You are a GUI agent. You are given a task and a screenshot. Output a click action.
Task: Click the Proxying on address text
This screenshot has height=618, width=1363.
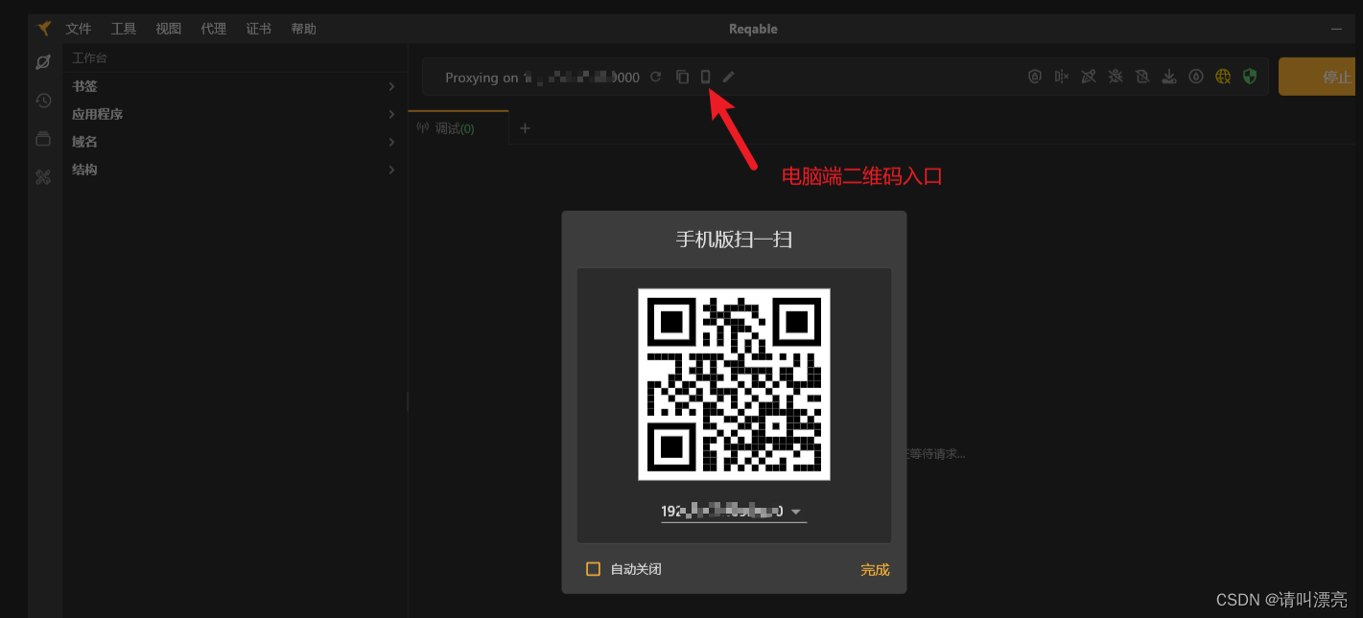pyautogui.click(x=542, y=78)
